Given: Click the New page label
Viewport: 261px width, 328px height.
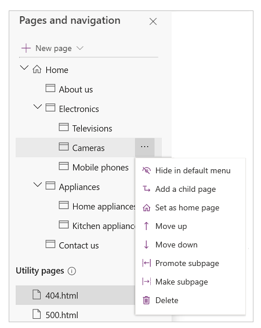Looking at the screenshot, I should [53, 48].
